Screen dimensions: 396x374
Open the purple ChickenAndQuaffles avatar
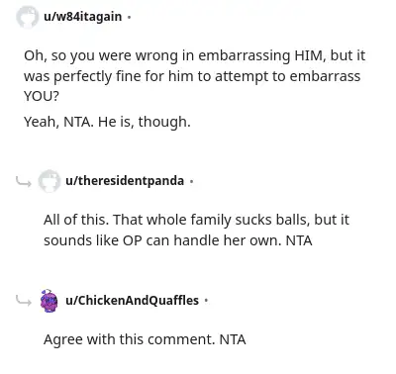pos(49,301)
